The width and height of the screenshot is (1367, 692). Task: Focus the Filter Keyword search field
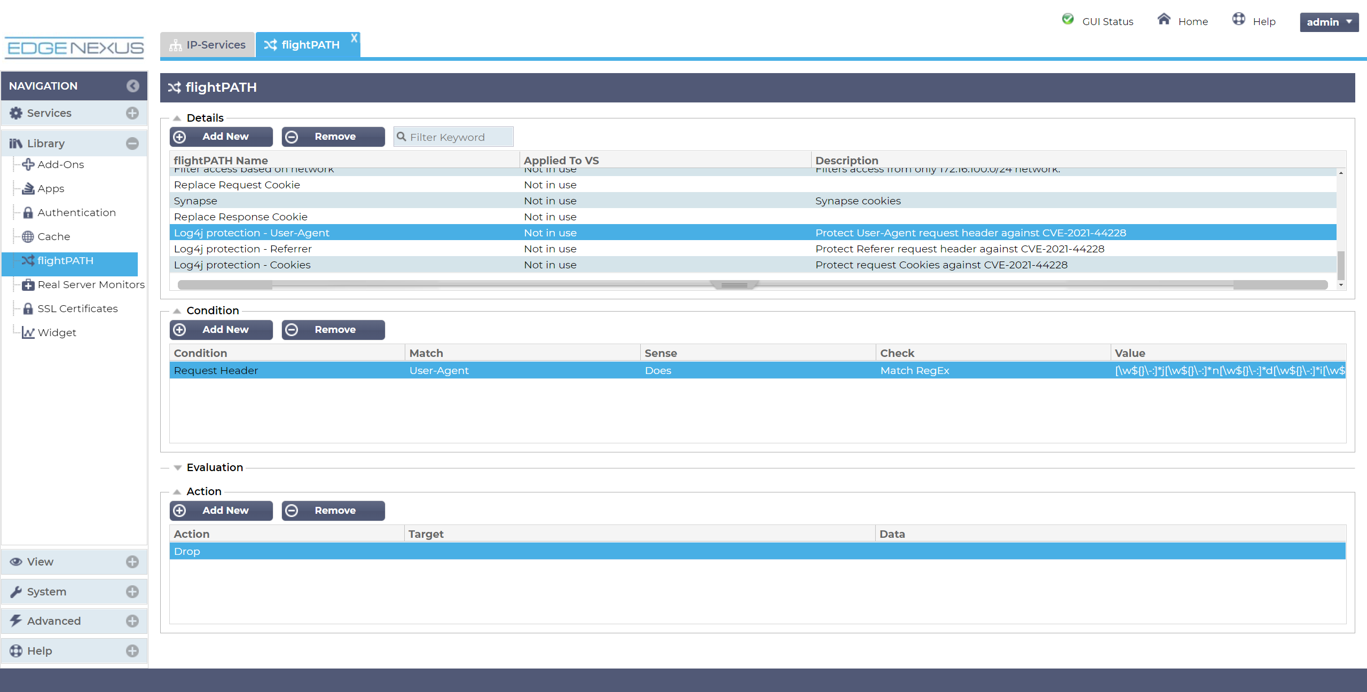coord(453,137)
